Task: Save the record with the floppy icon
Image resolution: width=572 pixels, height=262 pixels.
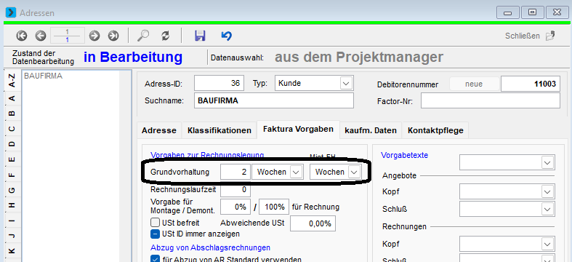Action: [x=200, y=36]
